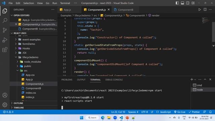Viewport: 215px width, 121px height.
Task: Open the Run menu
Action: pyautogui.click(x=54, y=3)
